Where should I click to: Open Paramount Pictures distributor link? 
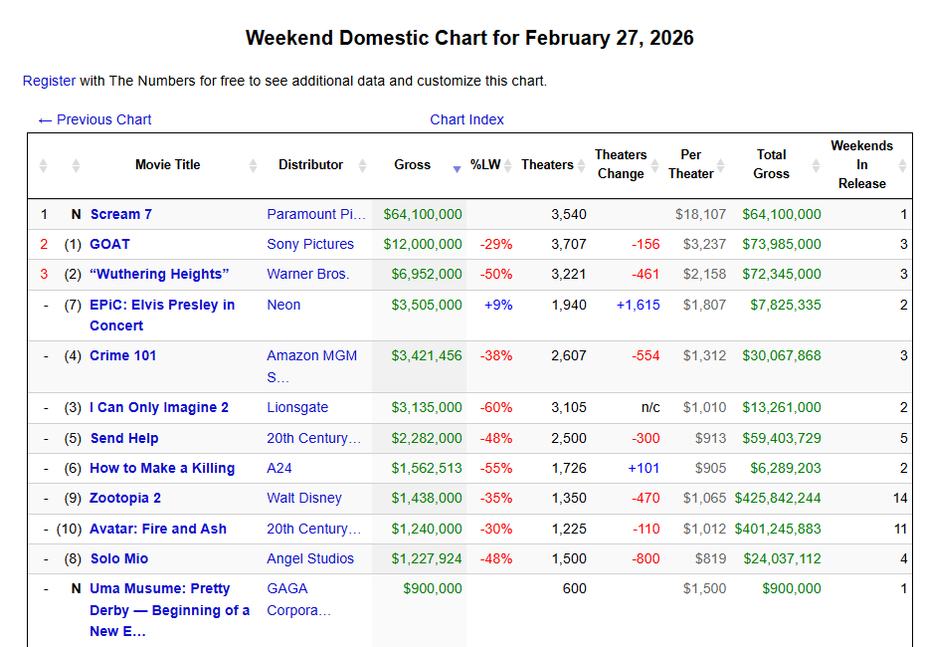316,214
